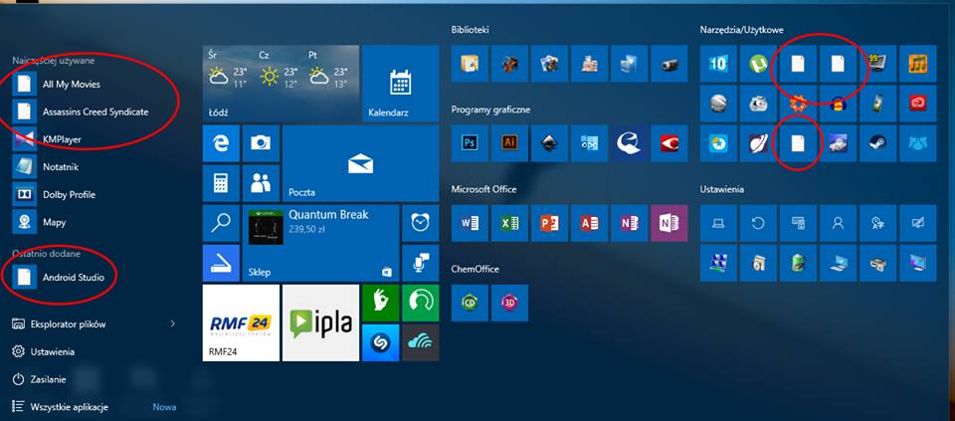Open the Scanner app tile

pyautogui.click(x=221, y=263)
